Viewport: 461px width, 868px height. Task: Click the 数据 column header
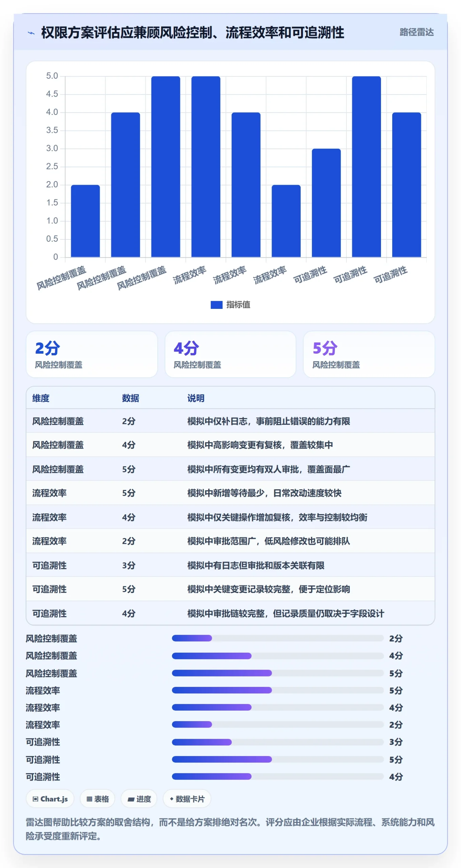tap(131, 398)
